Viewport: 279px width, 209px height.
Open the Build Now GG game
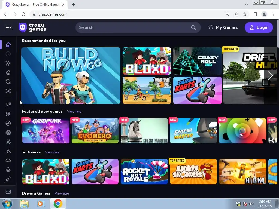[71, 76]
